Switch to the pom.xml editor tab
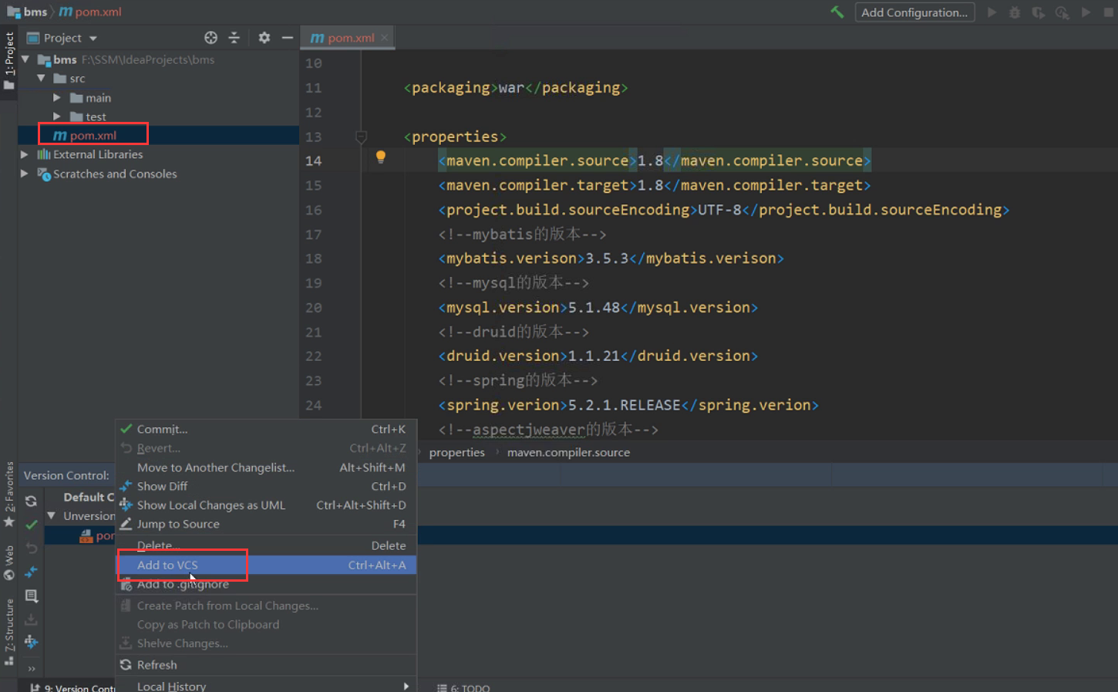The image size is (1118, 692). [x=347, y=36]
